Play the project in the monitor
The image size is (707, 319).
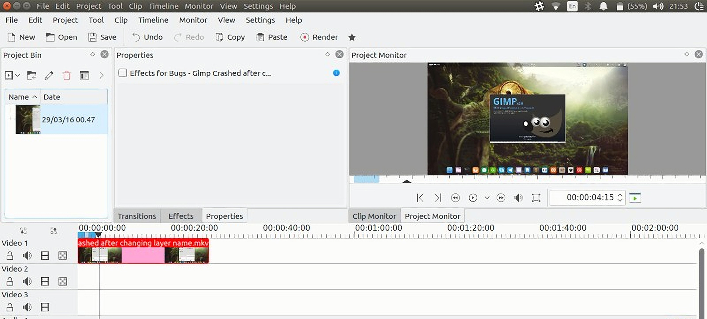473,198
